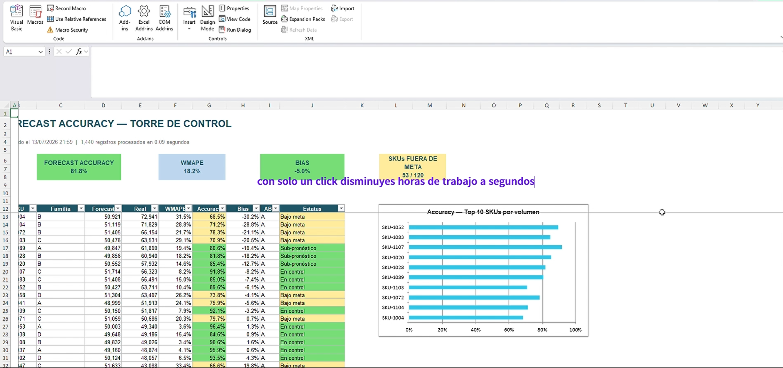Open the ABC column filter dropdown
783x368 pixels.
click(x=276, y=209)
